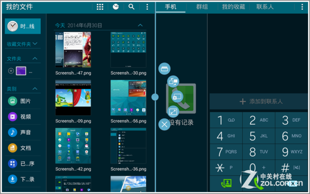Tap the search icon in My Files

point(131,7)
